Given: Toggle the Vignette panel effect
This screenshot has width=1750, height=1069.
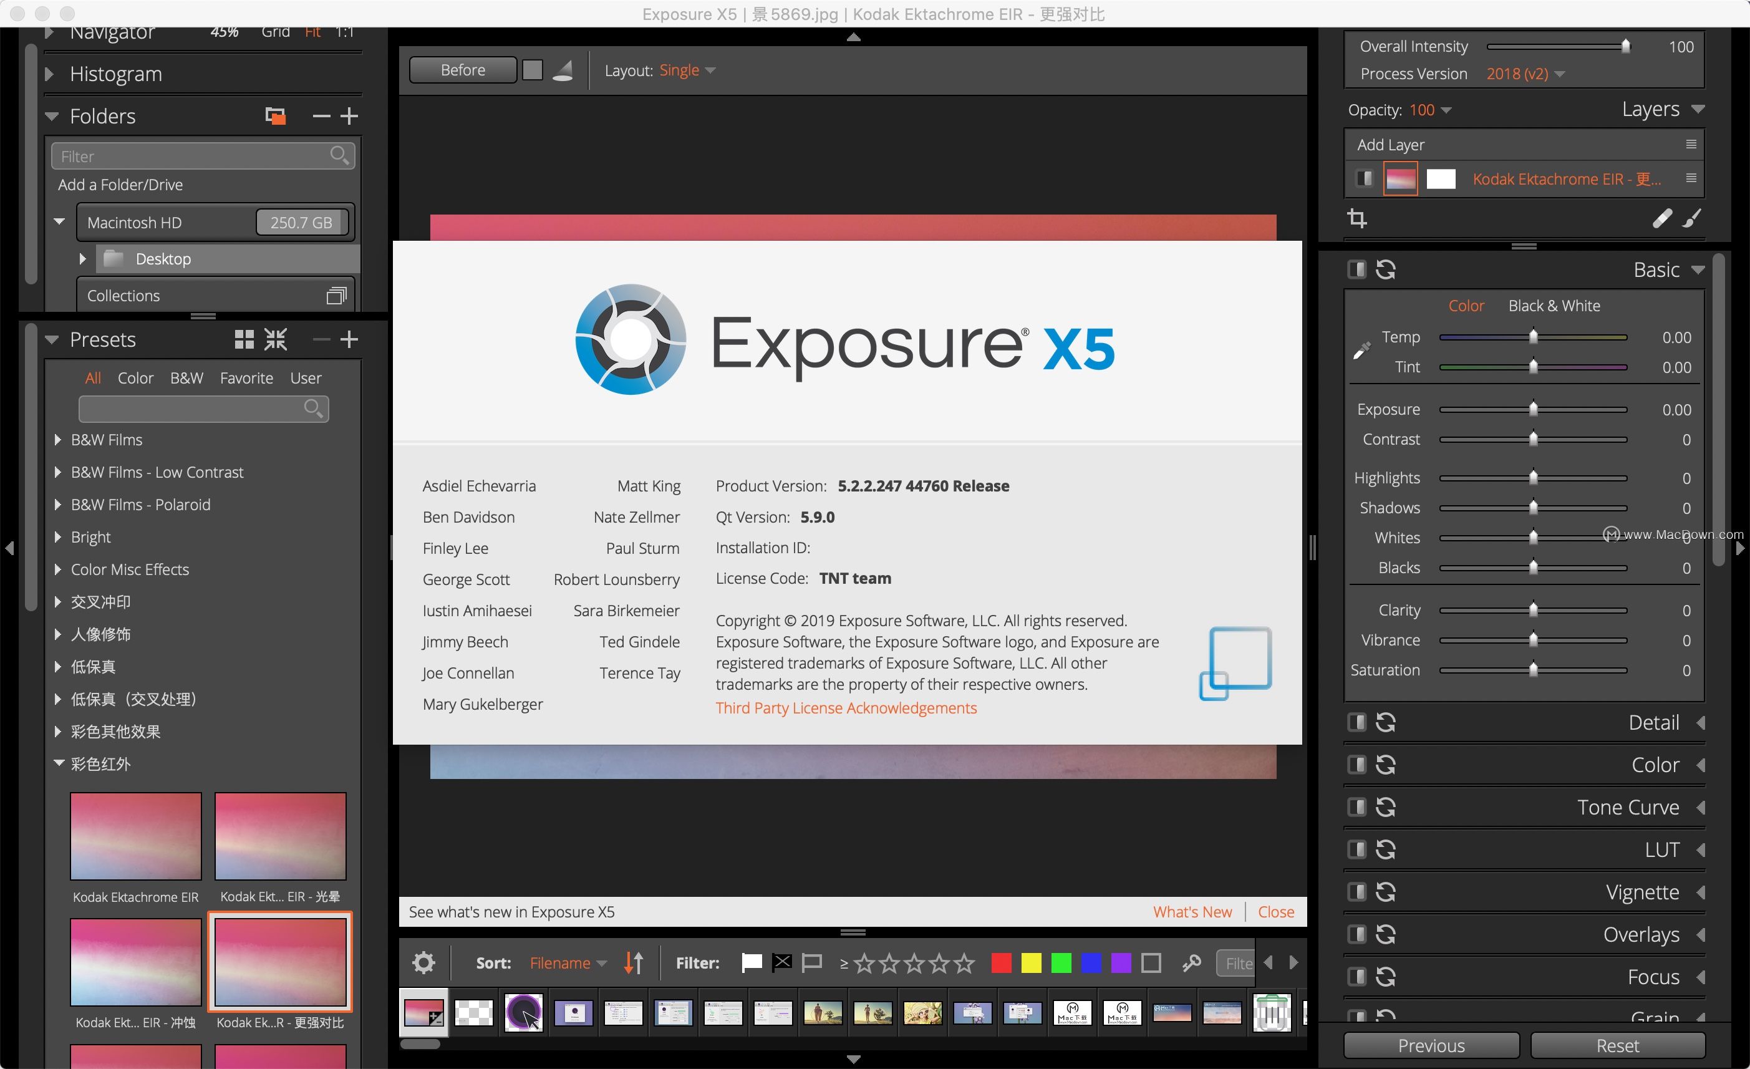Looking at the screenshot, I should pos(1356,891).
